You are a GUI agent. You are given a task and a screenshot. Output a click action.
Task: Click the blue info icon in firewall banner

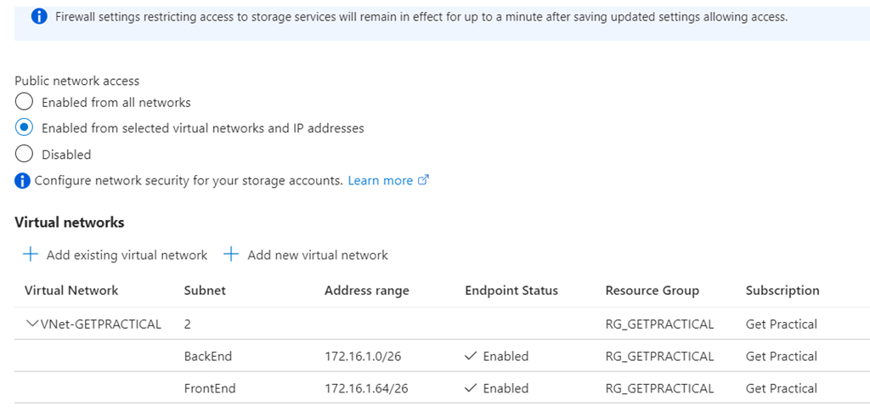tap(39, 17)
